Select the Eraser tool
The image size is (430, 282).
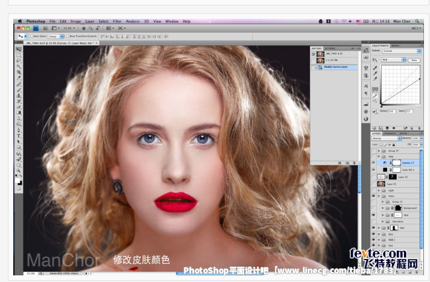18,107
